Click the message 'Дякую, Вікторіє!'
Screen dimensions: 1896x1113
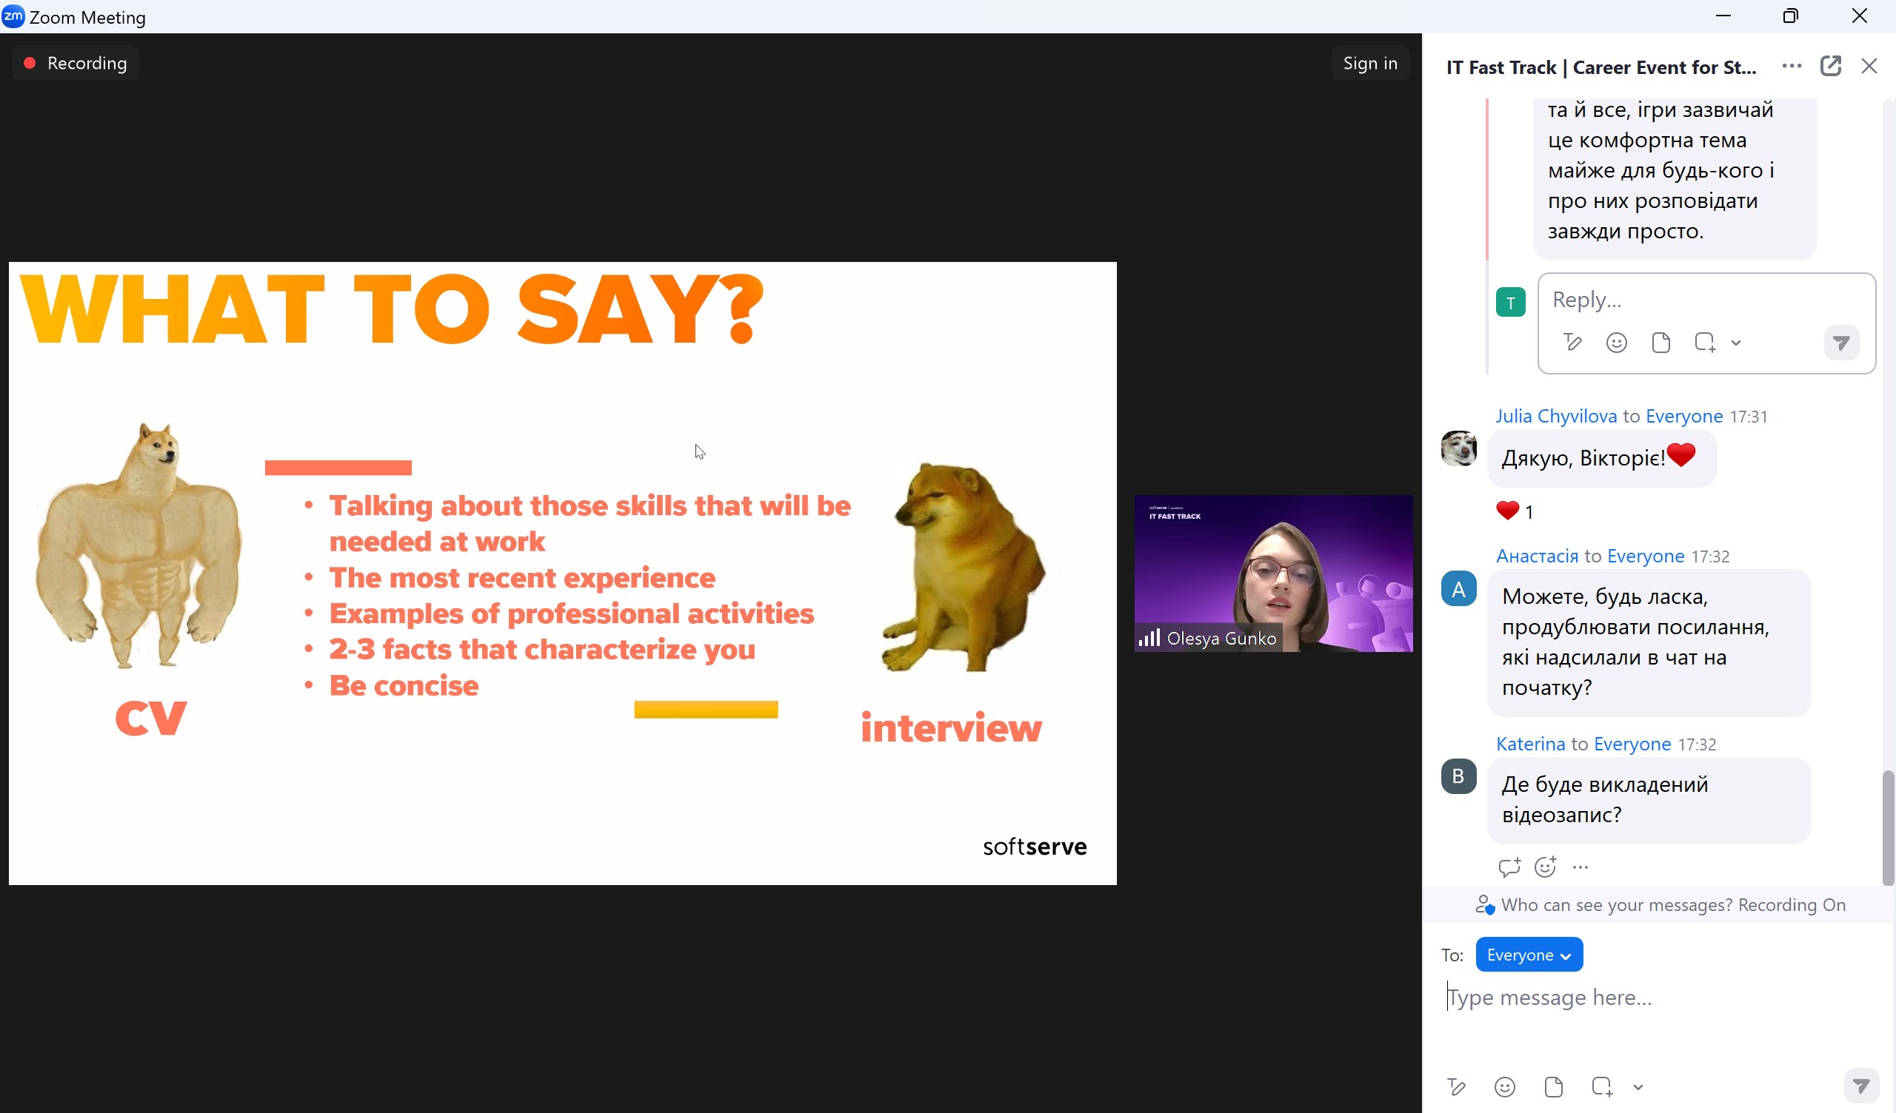[1602, 457]
